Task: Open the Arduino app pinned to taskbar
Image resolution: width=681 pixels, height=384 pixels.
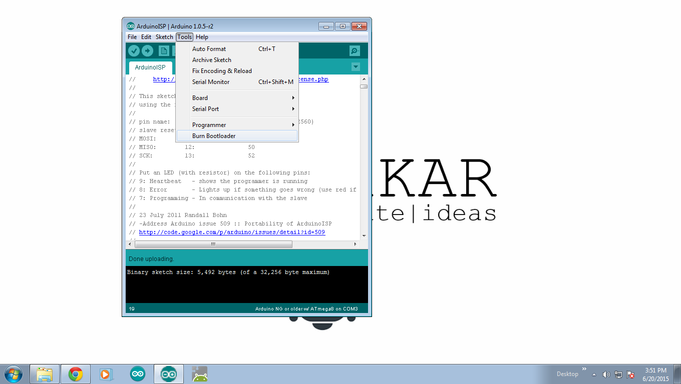Action: (137, 373)
